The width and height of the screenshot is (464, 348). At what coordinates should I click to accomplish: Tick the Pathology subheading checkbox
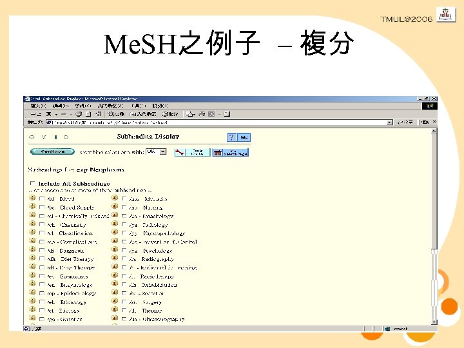click(124, 225)
